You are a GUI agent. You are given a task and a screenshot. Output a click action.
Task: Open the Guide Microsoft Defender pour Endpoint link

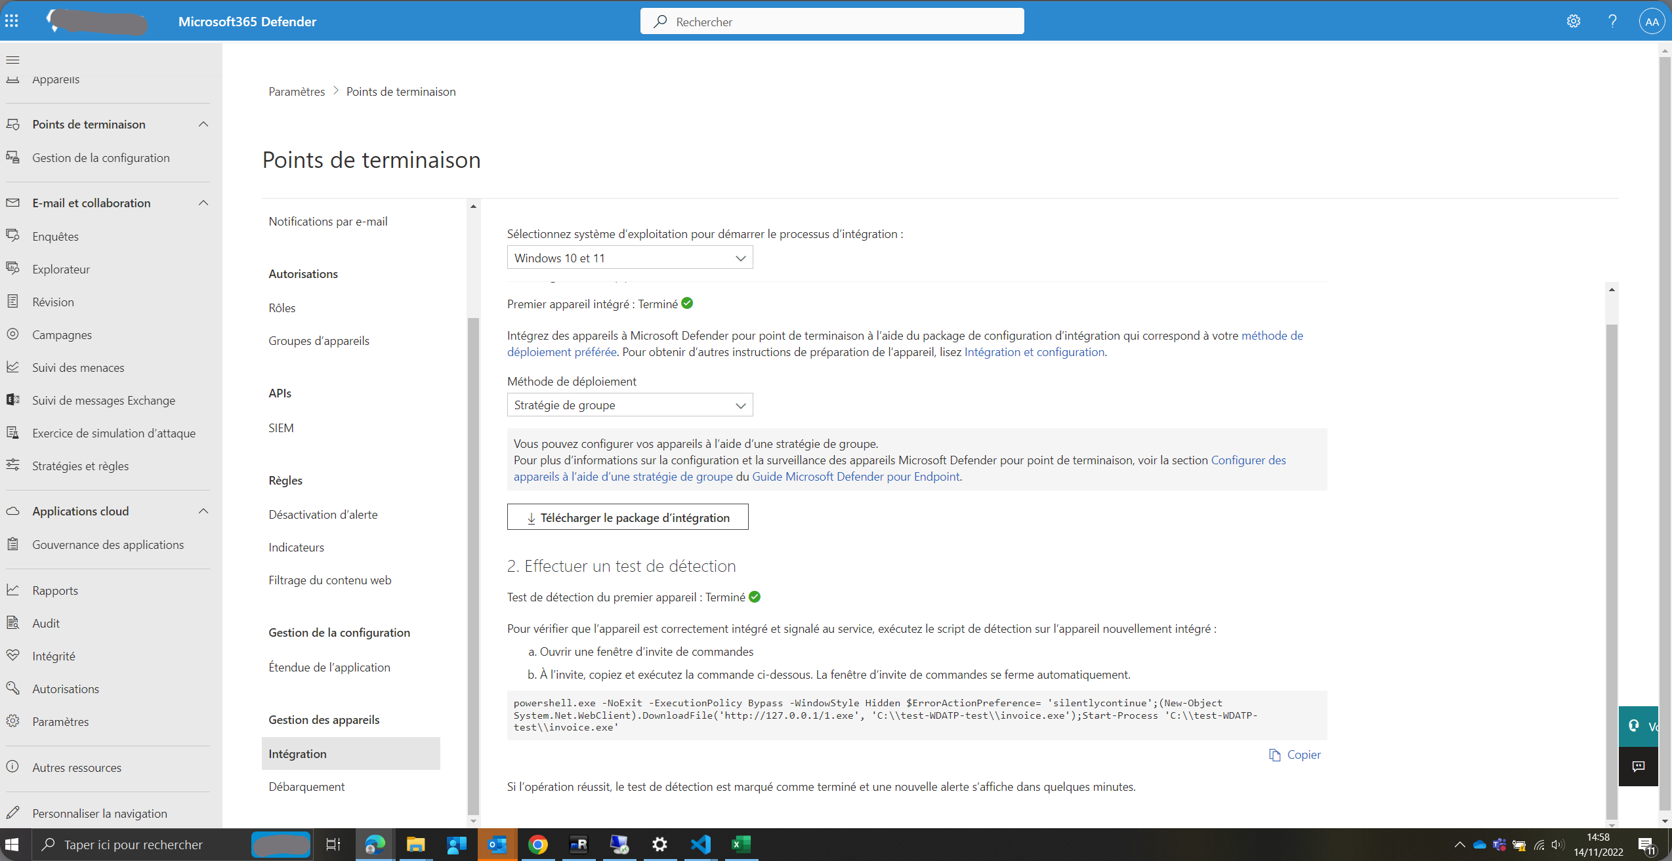click(856, 476)
